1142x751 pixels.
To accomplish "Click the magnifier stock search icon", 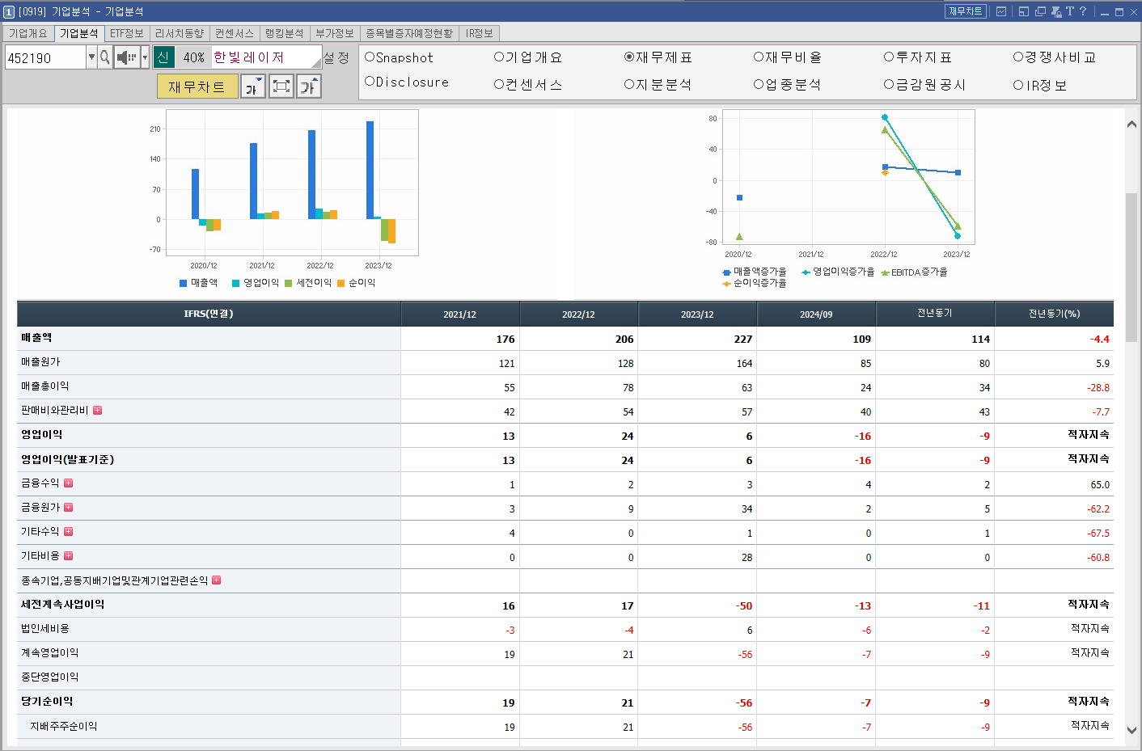I will pyautogui.click(x=105, y=57).
